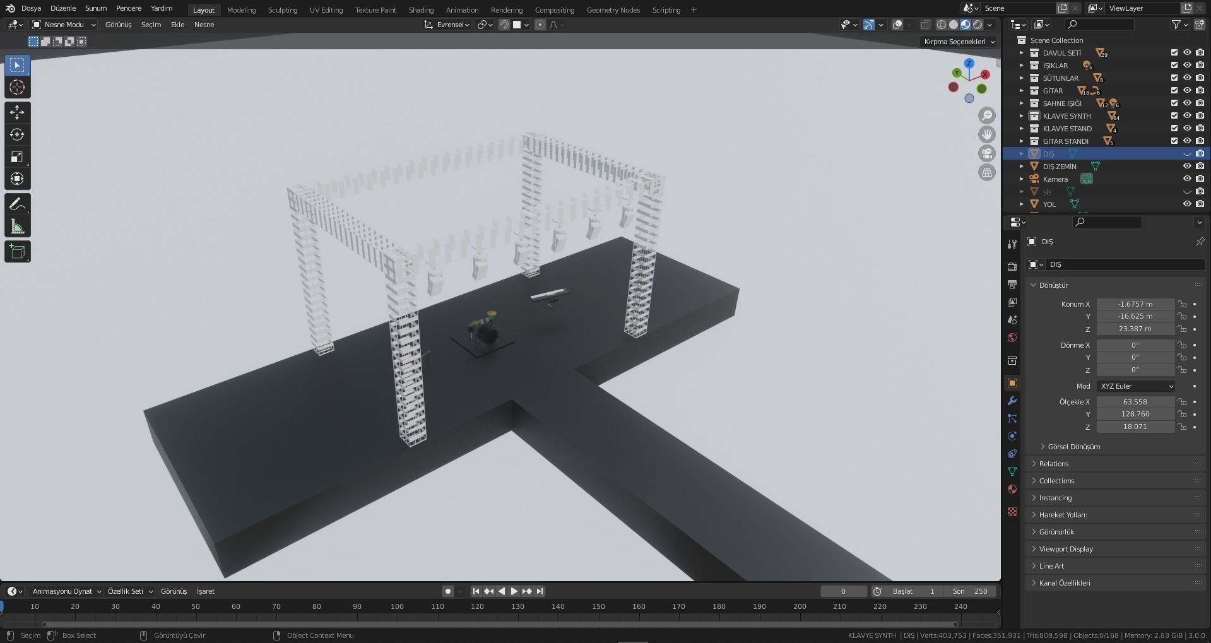1211x643 pixels.
Task: Toggle SÜTUNLAR collection checkbox
Action: click(x=1174, y=78)
